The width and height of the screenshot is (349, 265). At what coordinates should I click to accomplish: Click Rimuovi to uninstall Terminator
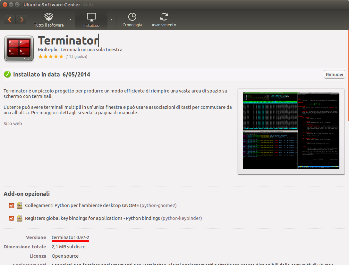click(x=334, y=75)
